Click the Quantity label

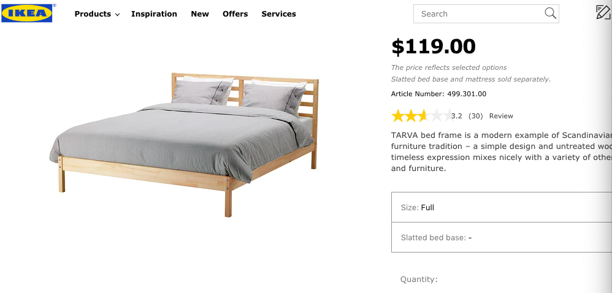(x=419, y=280)
